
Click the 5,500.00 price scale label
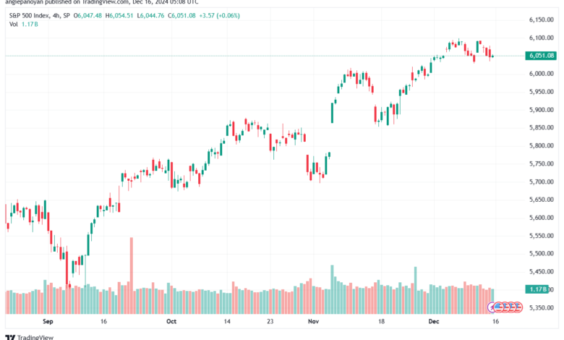click(542, 253)
